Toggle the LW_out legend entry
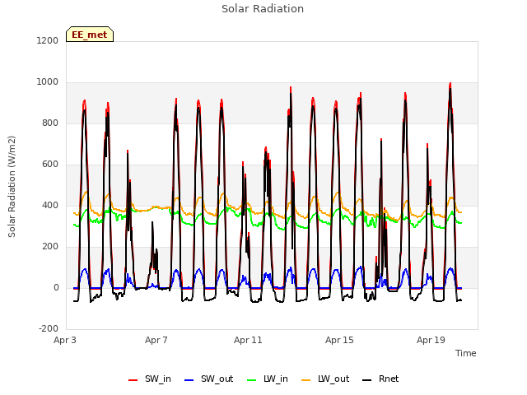527x395 pixels. coord(325,379)
